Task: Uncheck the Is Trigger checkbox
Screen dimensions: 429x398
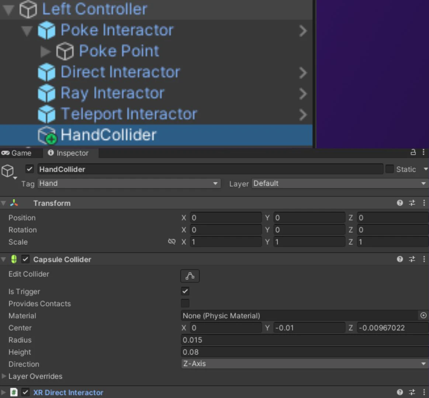Action: coord(185,291)
